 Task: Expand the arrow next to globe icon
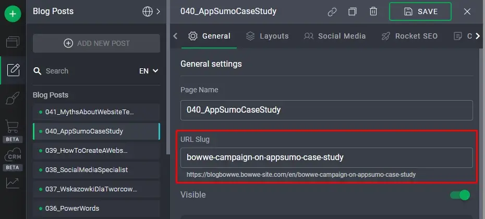(x=158, y=11)
